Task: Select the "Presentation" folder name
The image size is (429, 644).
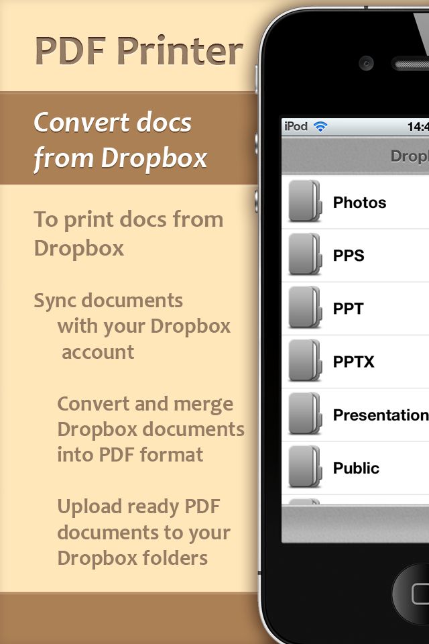Action: [381, 415]
